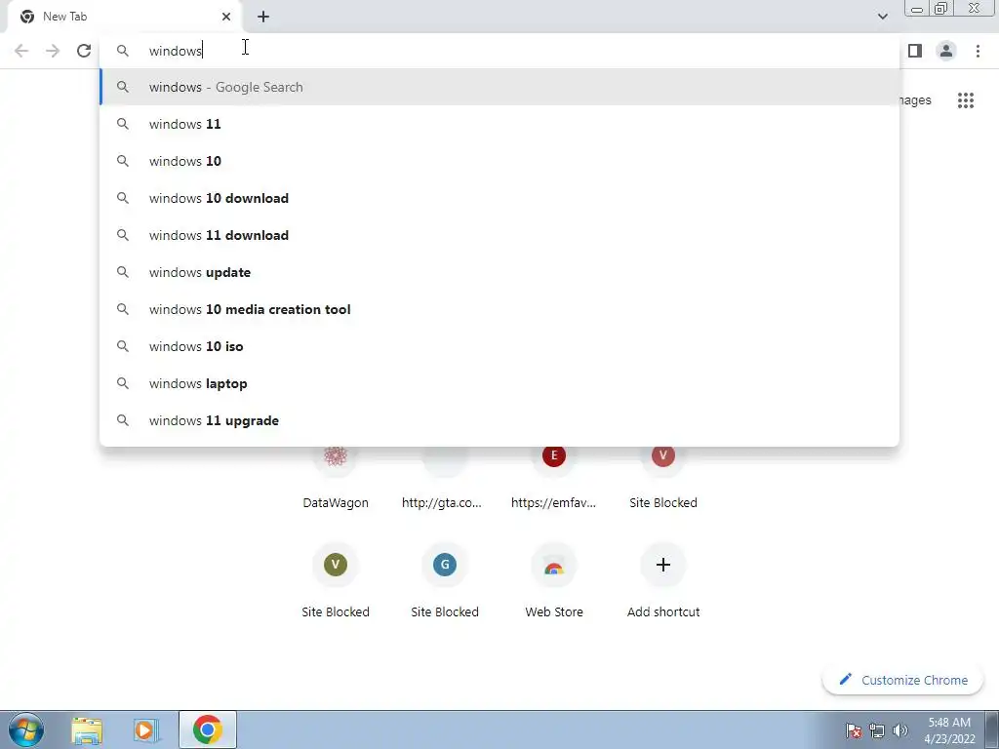Open the Web Store shortcut
The image size is (999, 749).
coord(554,581)
